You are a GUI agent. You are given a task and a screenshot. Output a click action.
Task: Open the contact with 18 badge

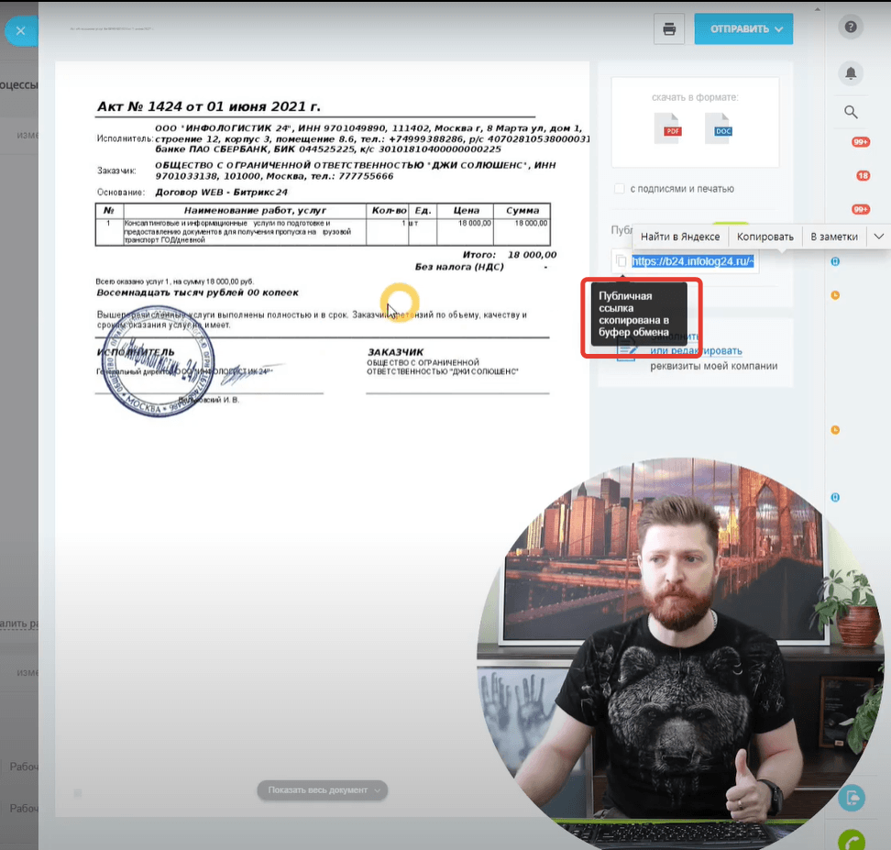(x=863, y=176)
